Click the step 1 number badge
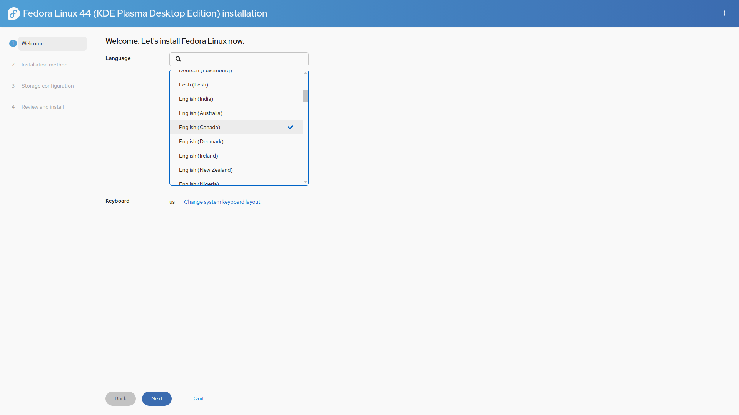Image resolution: width=739 pixels, height=415 pixels. pyautogui.click(x=13, y=43)
